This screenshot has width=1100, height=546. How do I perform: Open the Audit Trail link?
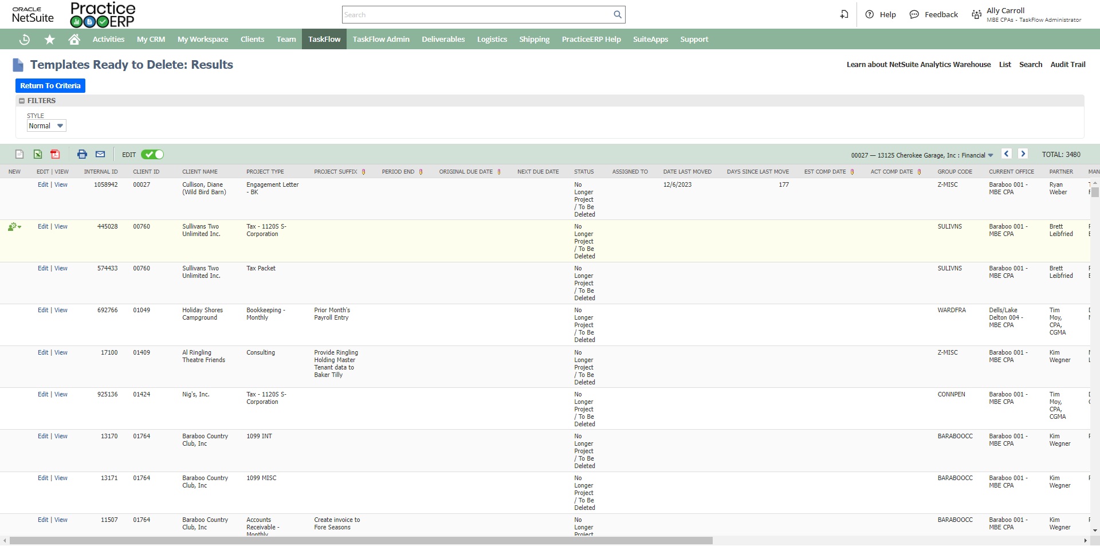[x=1067, y=64]
